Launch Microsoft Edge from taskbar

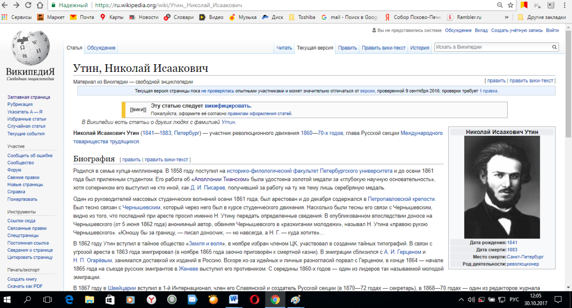(69, 299)
